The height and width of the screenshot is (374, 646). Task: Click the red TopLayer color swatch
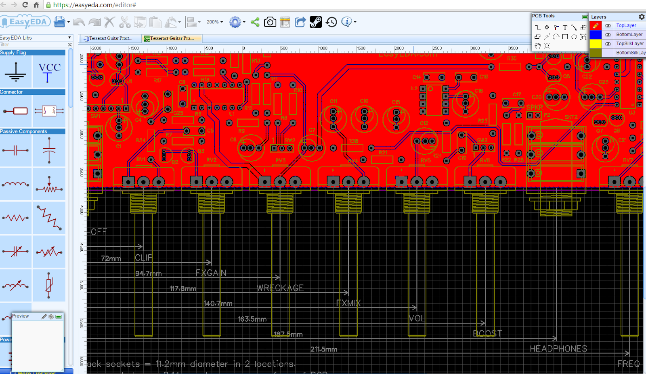pyautogui.click(x=596, y=25)
